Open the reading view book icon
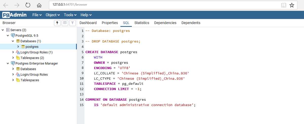Image resolution: width=304 pixels, height=124 pixels. (284, 5)
